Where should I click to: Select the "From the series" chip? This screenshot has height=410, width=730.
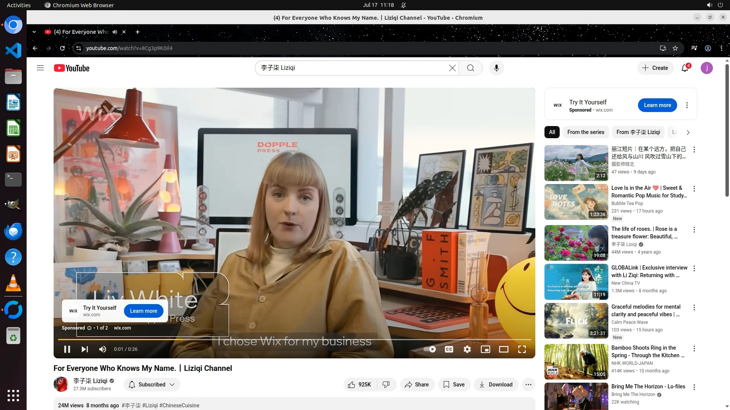pos(586,132)
